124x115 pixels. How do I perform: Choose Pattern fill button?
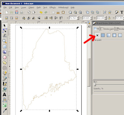120,35
